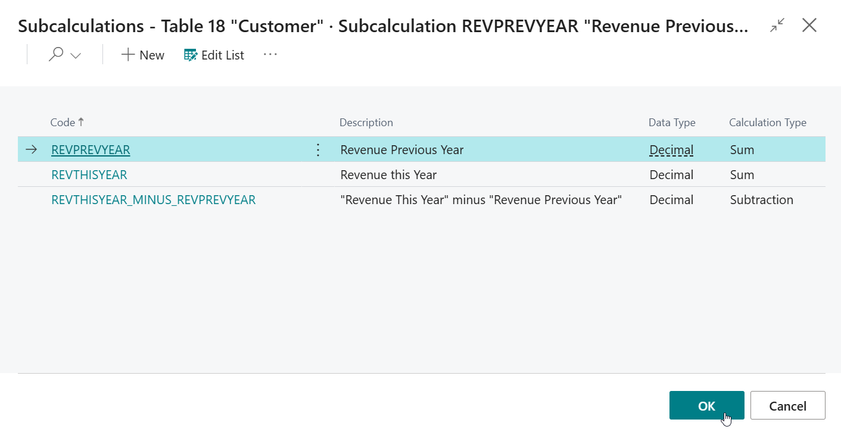841x435 pixels.
Task: Click the search magnifier icon
Action: pyautogui.click(x=56, y=55)
